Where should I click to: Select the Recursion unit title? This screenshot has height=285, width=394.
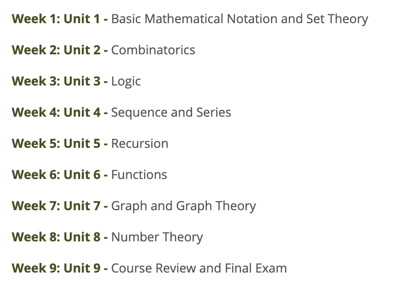(140, 144)
